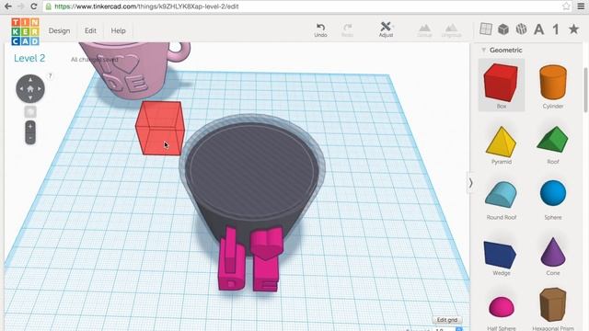Orbit the view left with arrow
The image size is (589, 331).
21,88
